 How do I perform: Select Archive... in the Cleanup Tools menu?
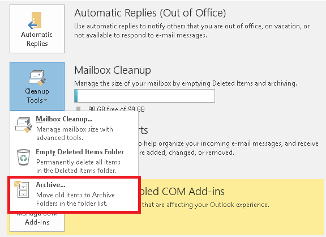coord(50,185)
